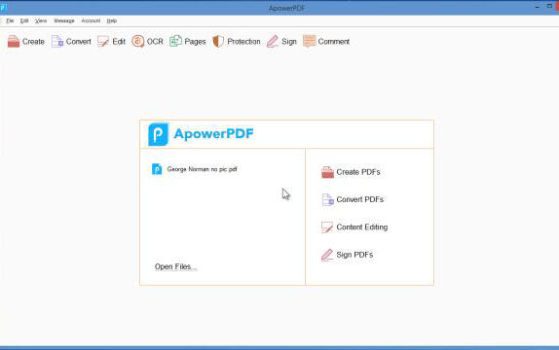The width and height of the screenshot is (559, 350).
Task: Open the Help menu
Action: click(x=112, y=21)
